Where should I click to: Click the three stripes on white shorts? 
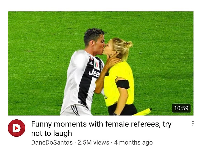75,109
